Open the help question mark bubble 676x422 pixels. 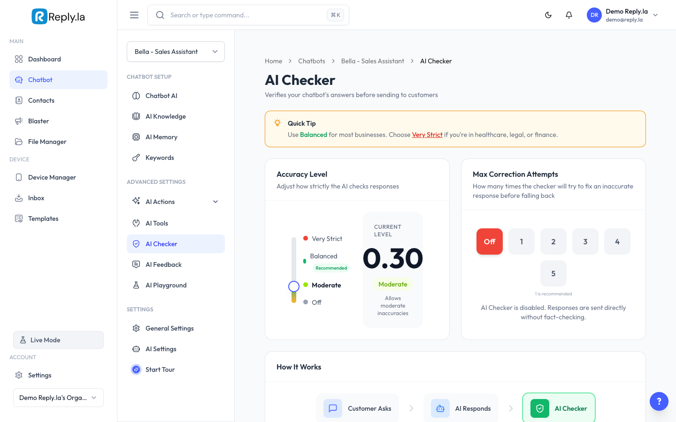pyautogui.click(x=659, y=401)
